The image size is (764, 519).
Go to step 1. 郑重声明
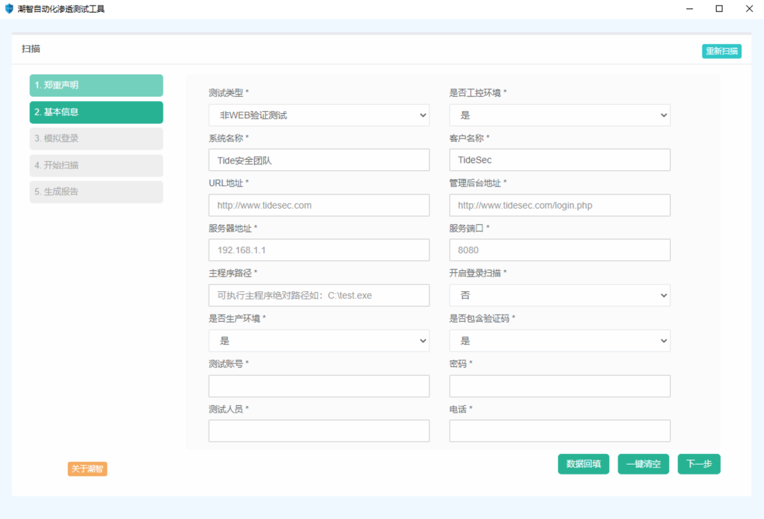point(96,85)
